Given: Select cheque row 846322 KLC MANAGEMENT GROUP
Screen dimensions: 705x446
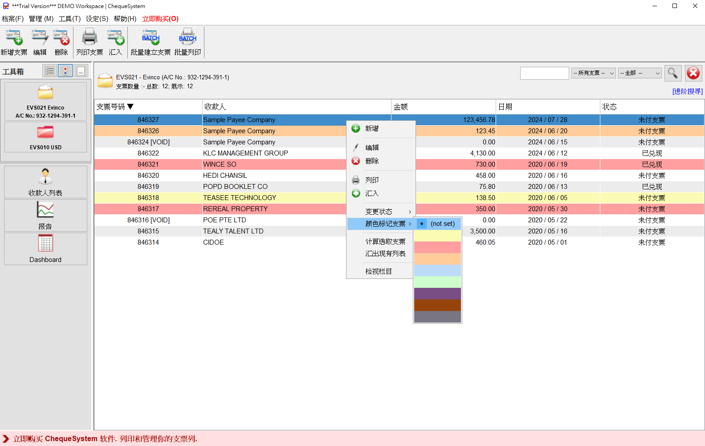Looking at the screenshot, I should pyautogui.click(x=399, y=153).
